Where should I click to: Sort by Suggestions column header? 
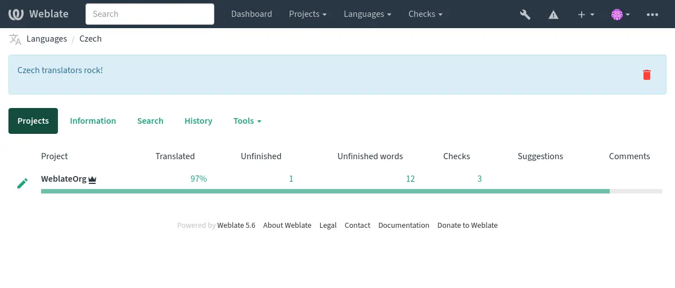click(x=541, y=156)
